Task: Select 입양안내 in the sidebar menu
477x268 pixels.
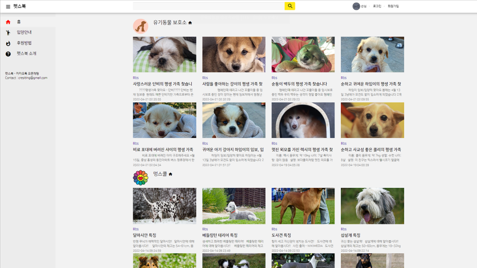Action: pyautogui.click(x=24, y=33)
